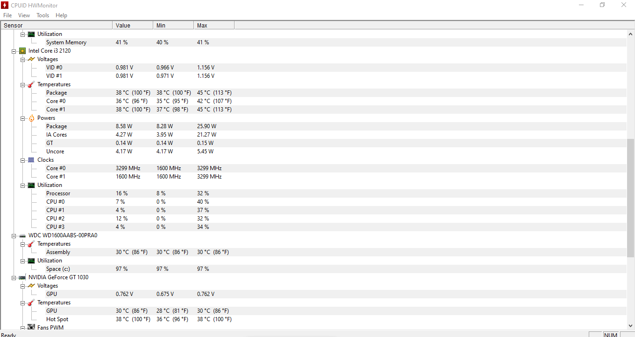This screenshot has height=337, width=635.
Task: Click the NVIDIA GeForce GT 1030 card icon
Action: [x=22, y=277]
